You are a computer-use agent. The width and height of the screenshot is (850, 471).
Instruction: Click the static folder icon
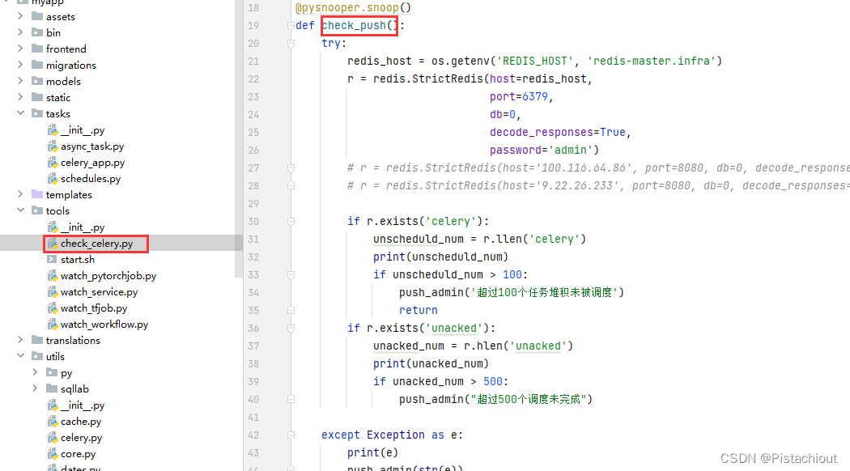coord(37,97)
